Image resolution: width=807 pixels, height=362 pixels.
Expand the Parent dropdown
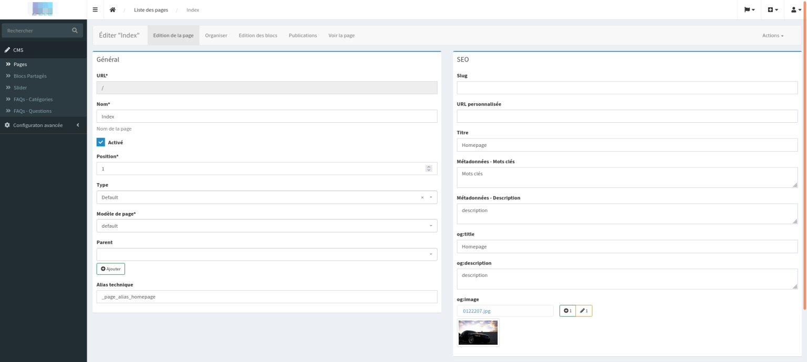(267, 254)
